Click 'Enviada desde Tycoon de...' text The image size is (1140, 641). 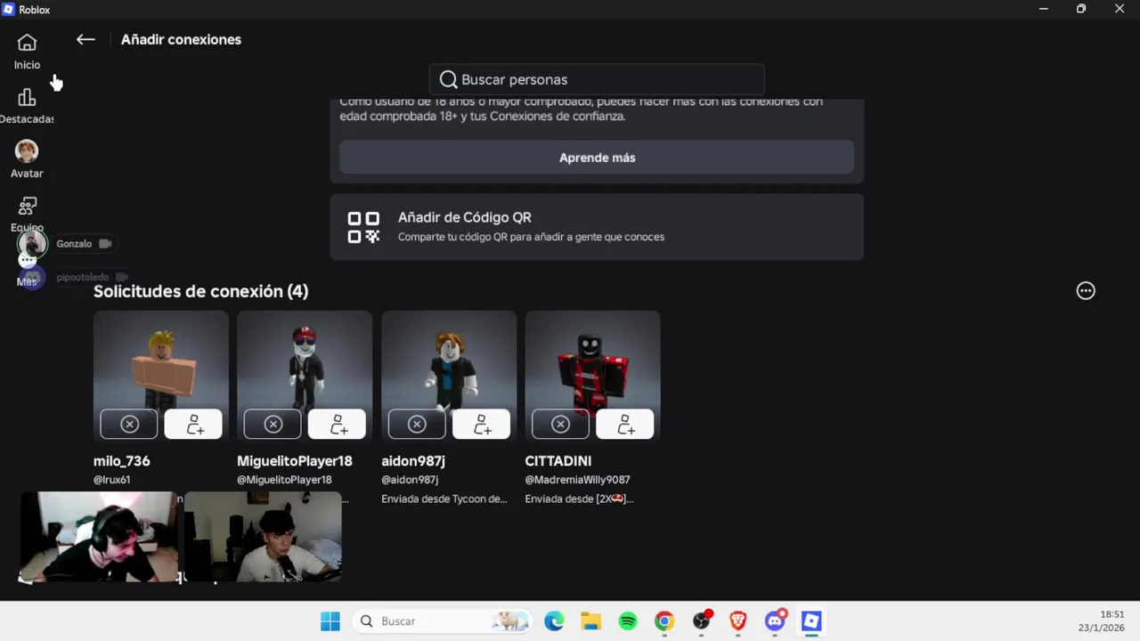coord(444,499)
